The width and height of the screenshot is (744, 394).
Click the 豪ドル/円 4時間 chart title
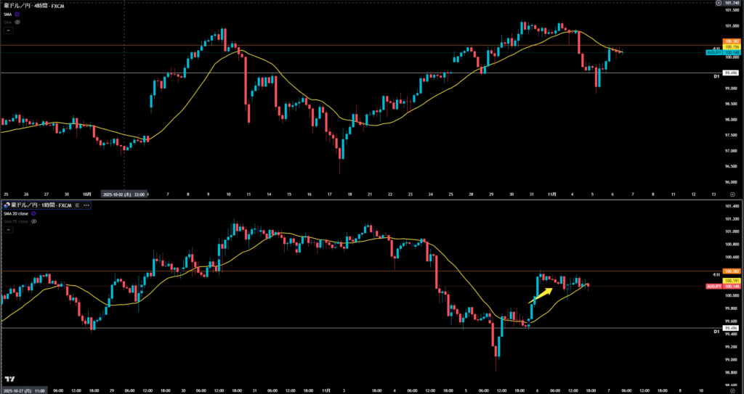coord(32,5)
